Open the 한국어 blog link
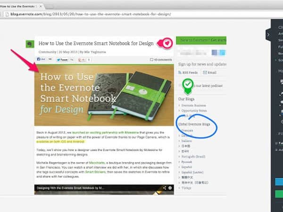The width and height of the screenshot is (283, 212). tap(185, 151)
